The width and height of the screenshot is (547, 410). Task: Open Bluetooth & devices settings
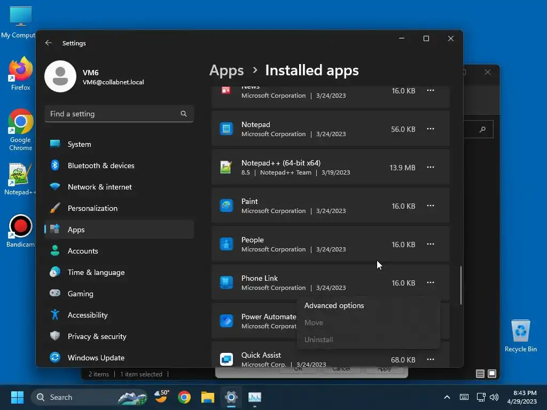(119, 165)
